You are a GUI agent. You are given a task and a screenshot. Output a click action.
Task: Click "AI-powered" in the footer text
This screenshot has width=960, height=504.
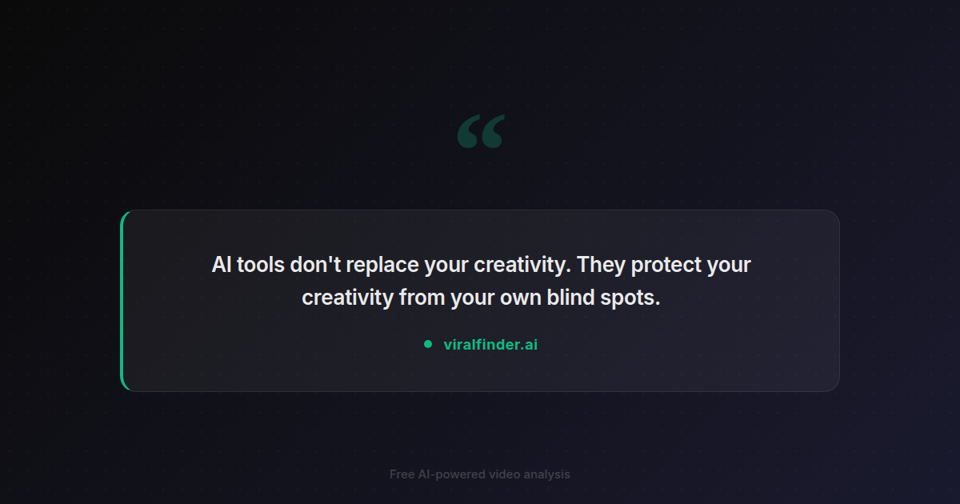450,474
